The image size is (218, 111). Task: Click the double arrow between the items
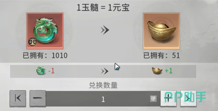(105, 30)
